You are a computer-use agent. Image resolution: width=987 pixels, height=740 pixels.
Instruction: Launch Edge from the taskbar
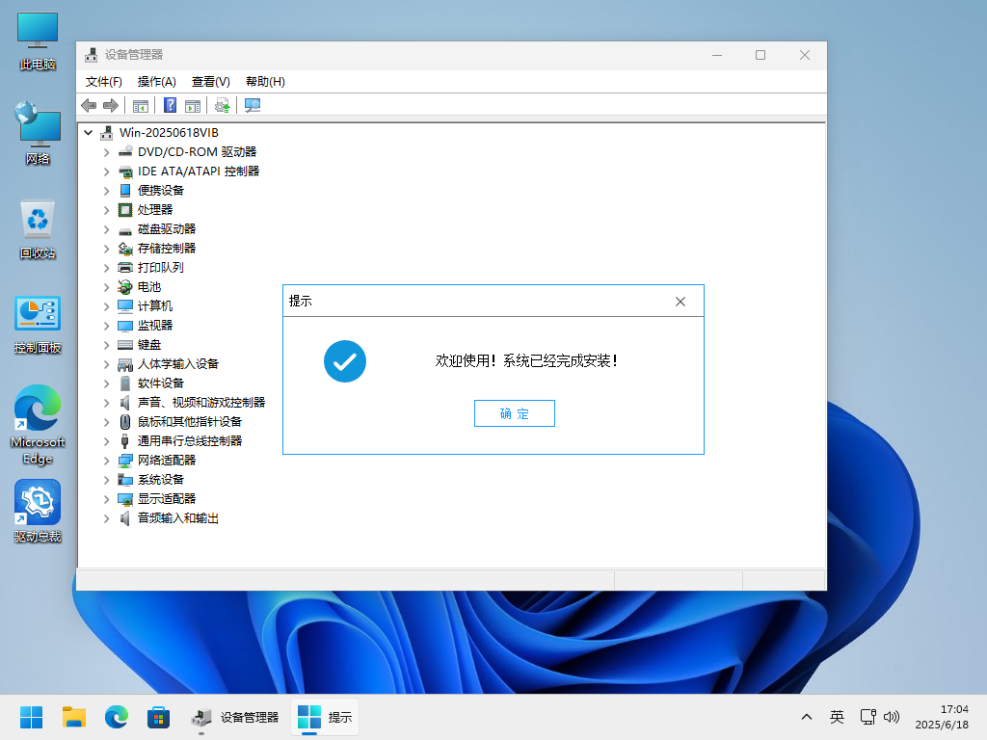click(117, 717)
